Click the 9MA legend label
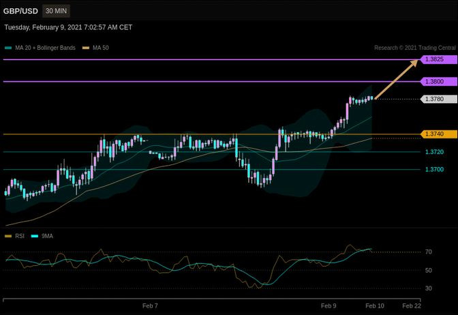The image size is (458, 315). click(47, 237)
